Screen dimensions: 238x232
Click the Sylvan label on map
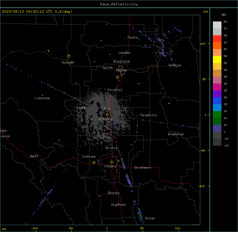(x=108, y=68)
